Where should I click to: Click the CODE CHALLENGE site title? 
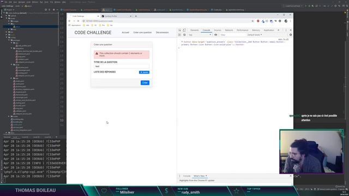(93, 33)
